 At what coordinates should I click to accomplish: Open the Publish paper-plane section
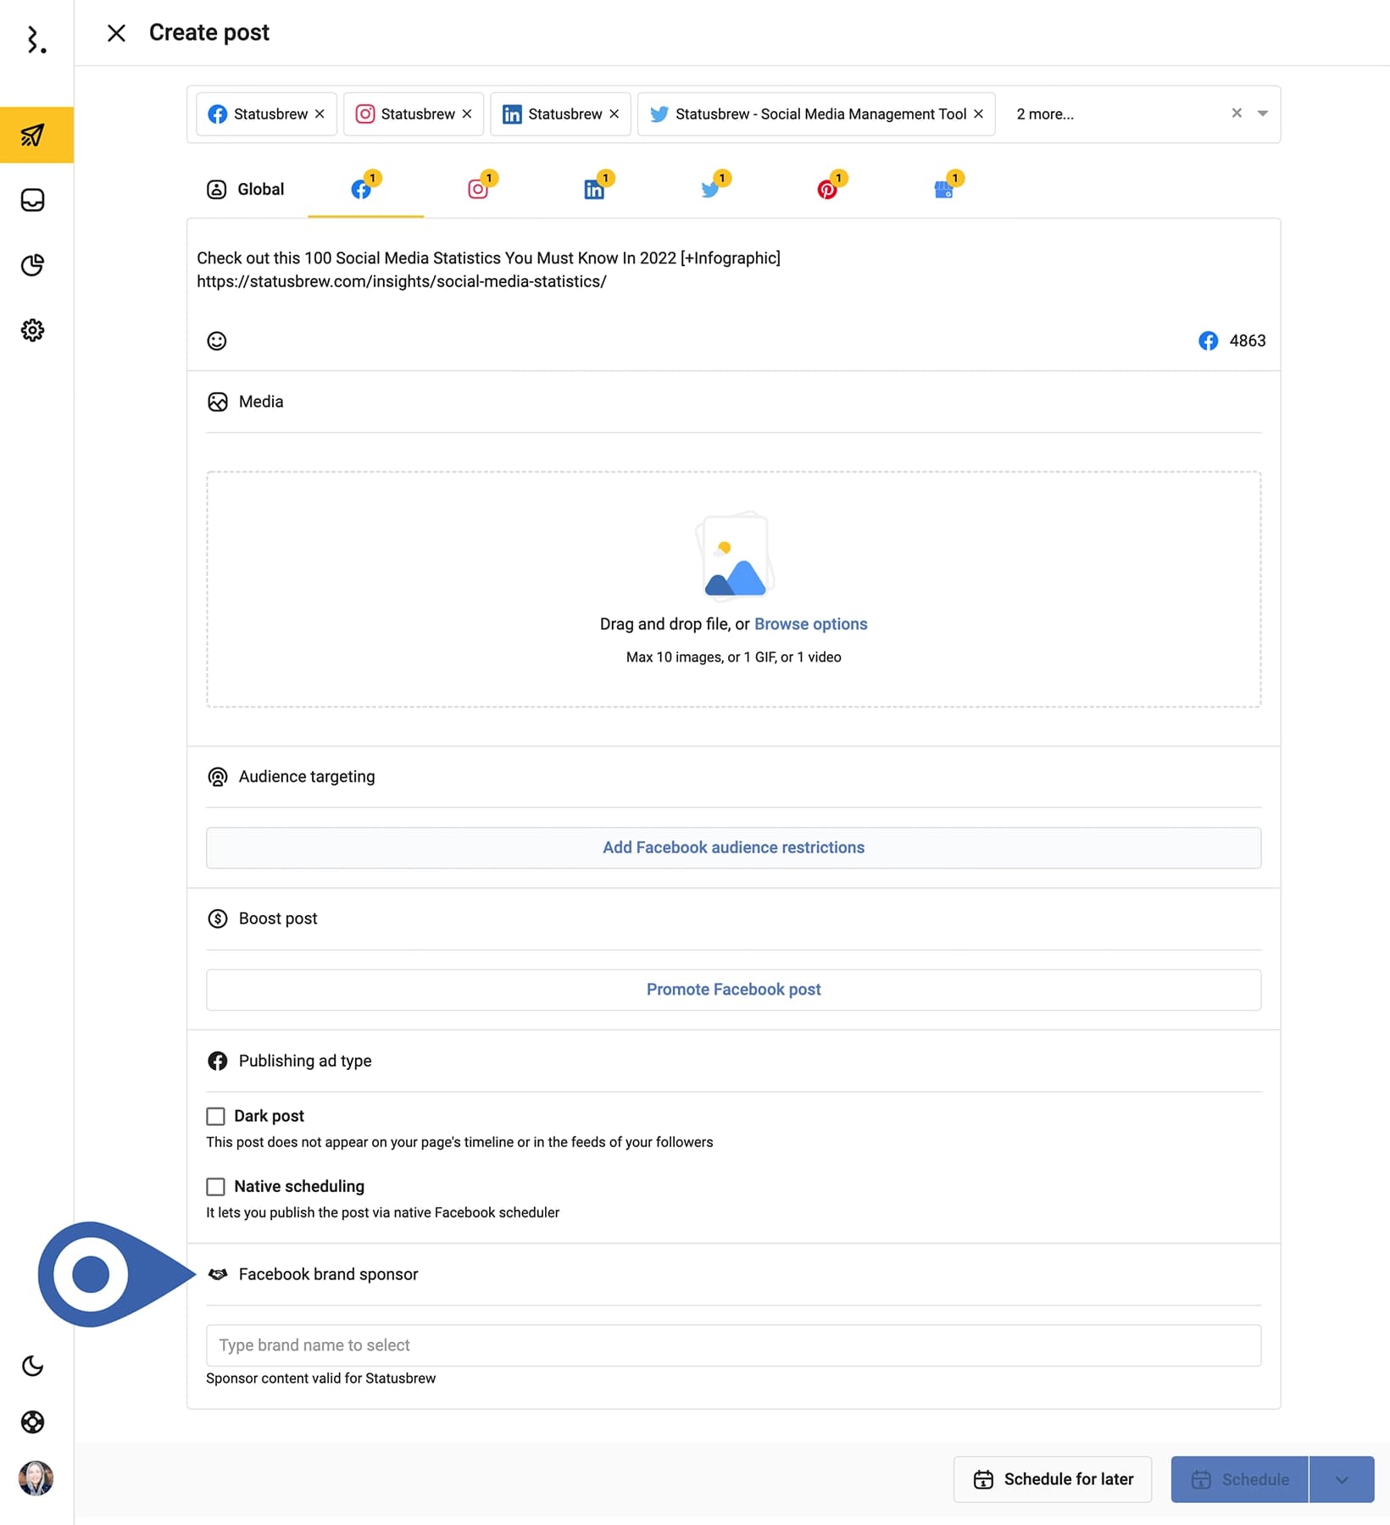36,135
